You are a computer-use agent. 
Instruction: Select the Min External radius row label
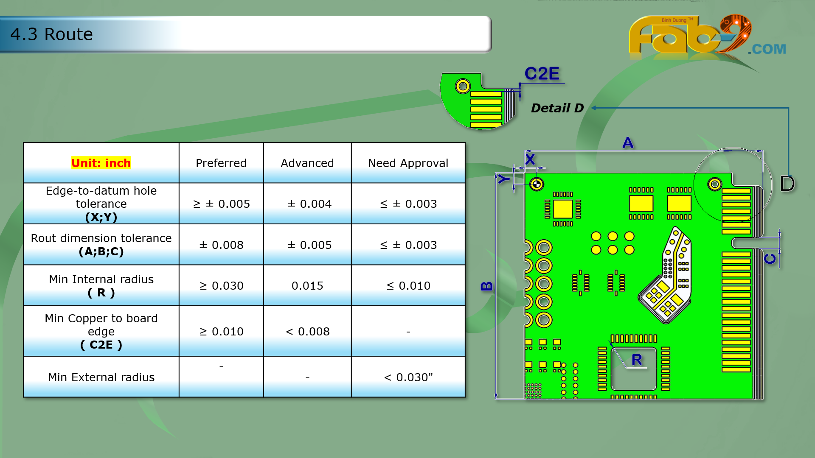point(101,377)
